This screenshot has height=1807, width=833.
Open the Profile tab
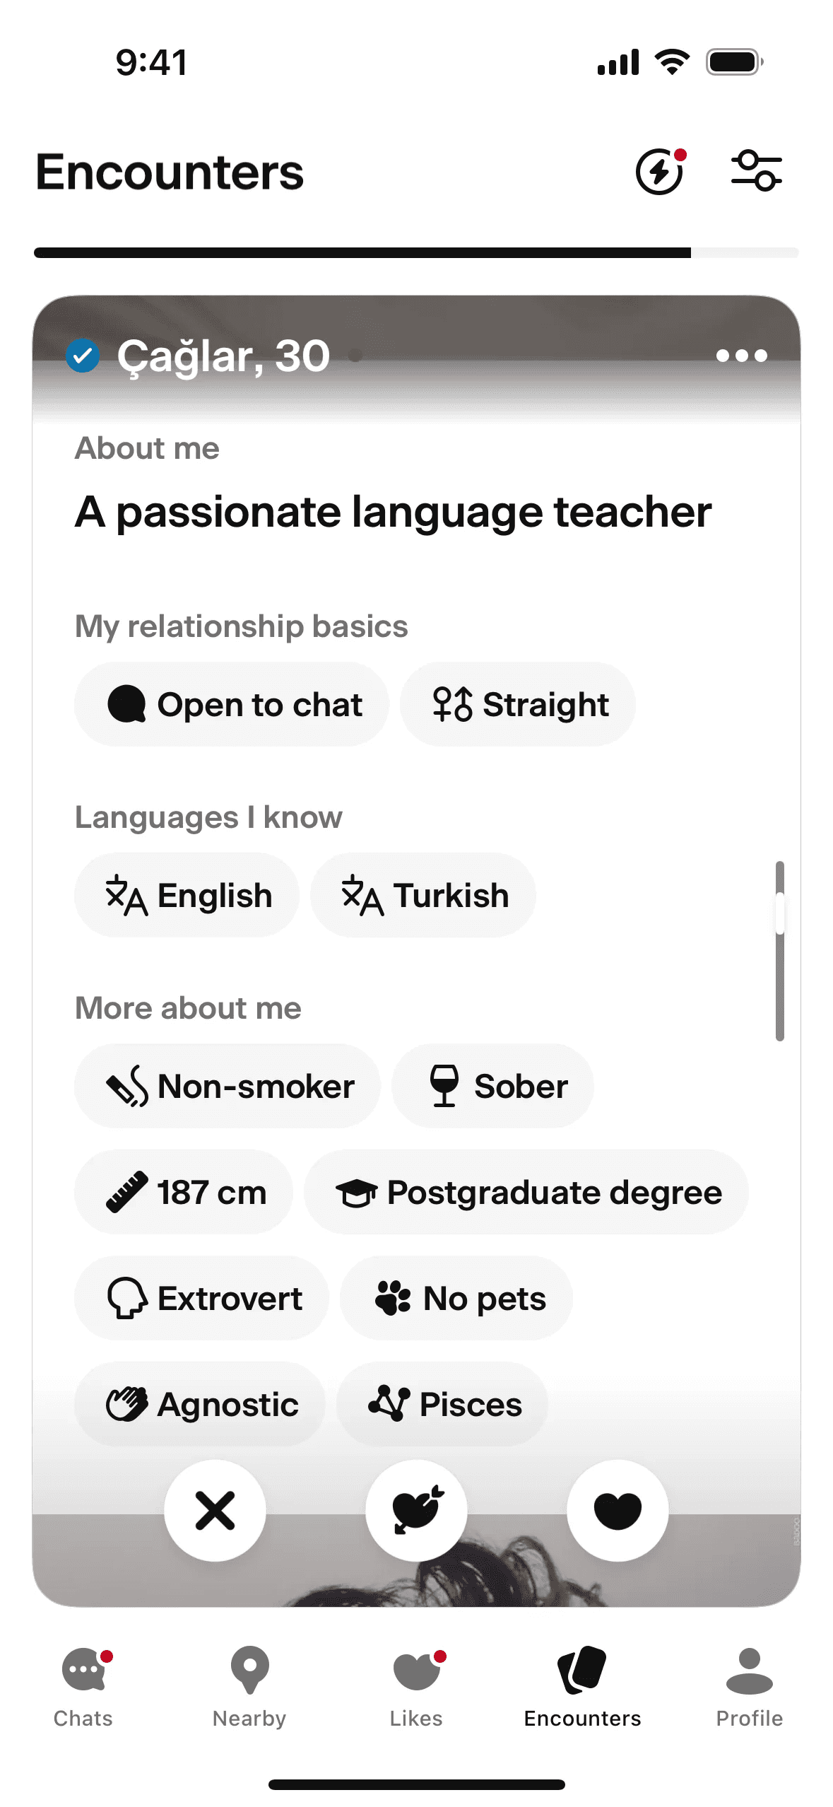point(749,1686)
